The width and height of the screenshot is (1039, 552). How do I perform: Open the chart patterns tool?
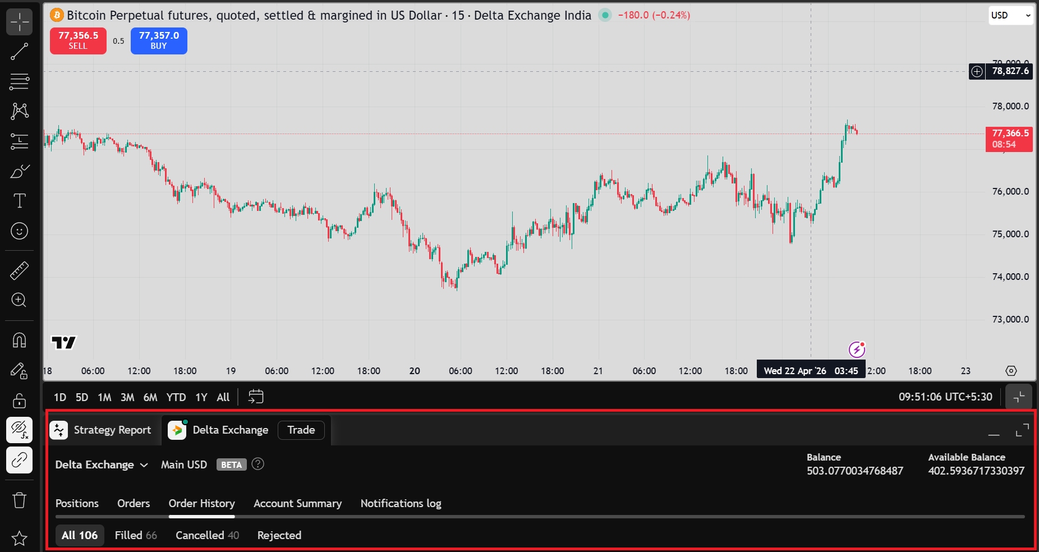click(20, 111)
